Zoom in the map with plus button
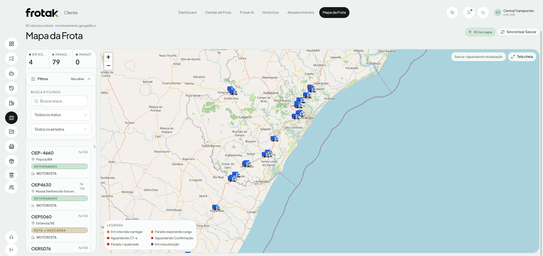Viewport: 543px width, 256px height. point(108,57)
